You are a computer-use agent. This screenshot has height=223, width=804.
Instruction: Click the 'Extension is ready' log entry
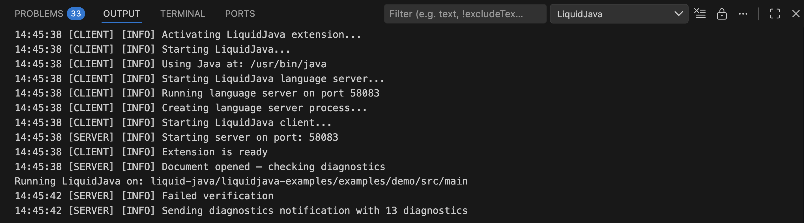coord(214,152)
